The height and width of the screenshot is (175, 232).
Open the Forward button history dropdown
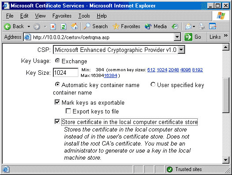click(45, 27)
